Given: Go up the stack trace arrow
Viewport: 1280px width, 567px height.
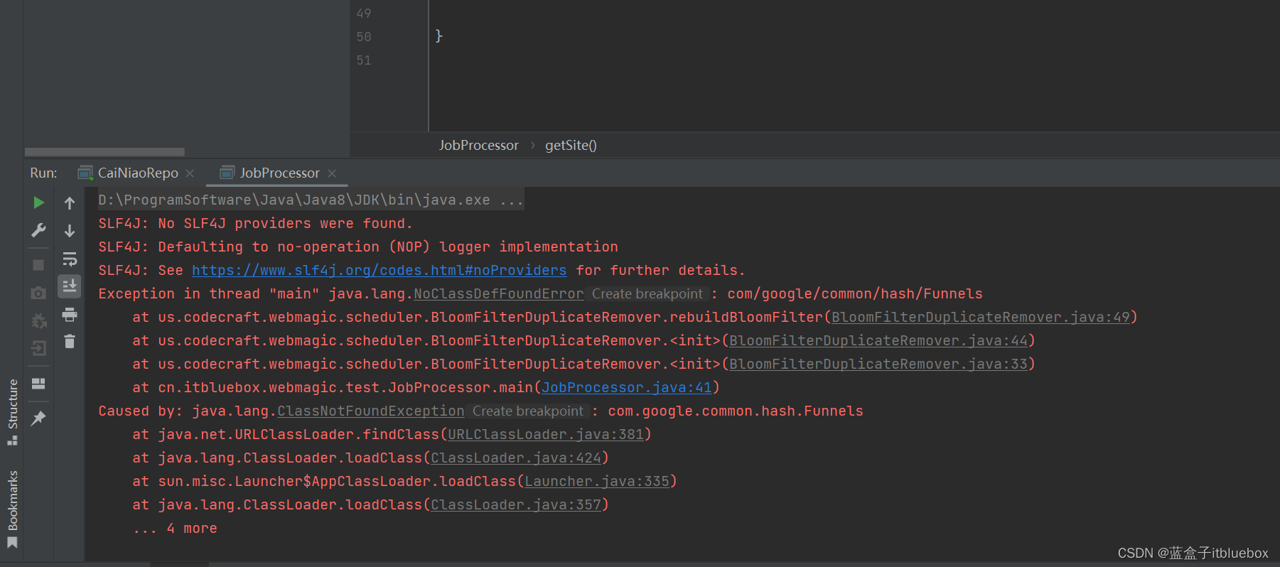Looking at the screenshot, I should click(x=70, y=203).
